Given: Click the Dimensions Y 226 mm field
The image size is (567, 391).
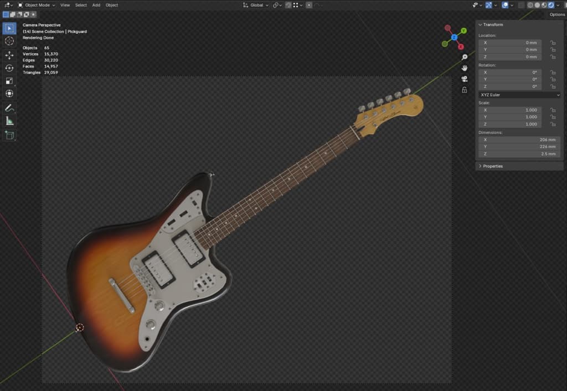Looking at the screenshot, I should (519, 147).
